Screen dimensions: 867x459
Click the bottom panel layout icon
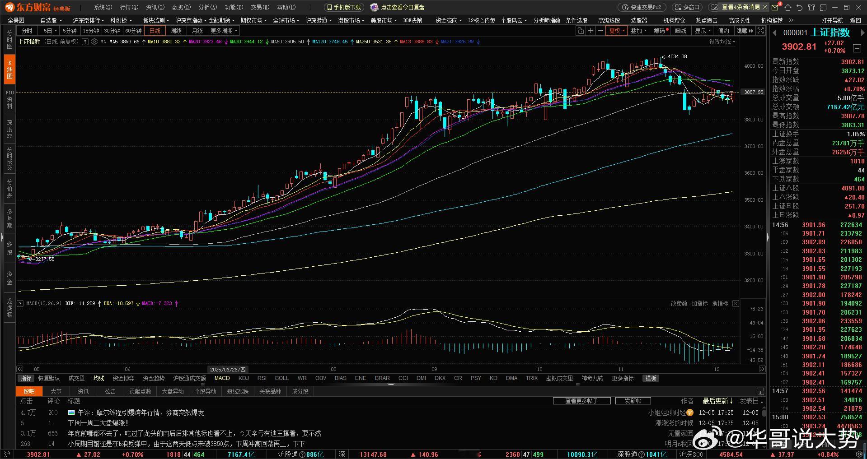tap(760, 391)
